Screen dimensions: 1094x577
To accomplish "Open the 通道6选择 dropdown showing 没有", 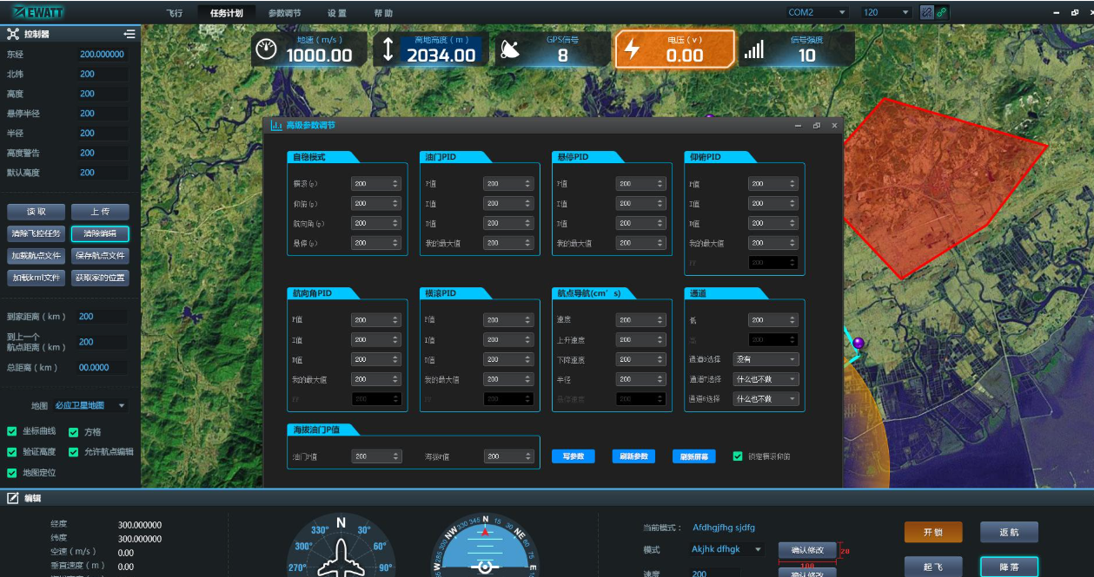I will 766,359.
